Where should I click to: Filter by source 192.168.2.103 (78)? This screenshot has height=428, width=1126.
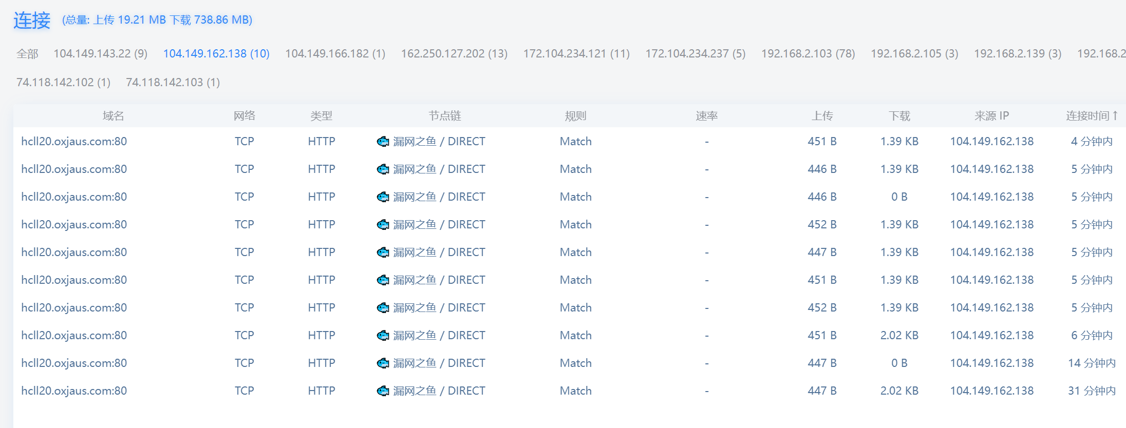(808, 54)
